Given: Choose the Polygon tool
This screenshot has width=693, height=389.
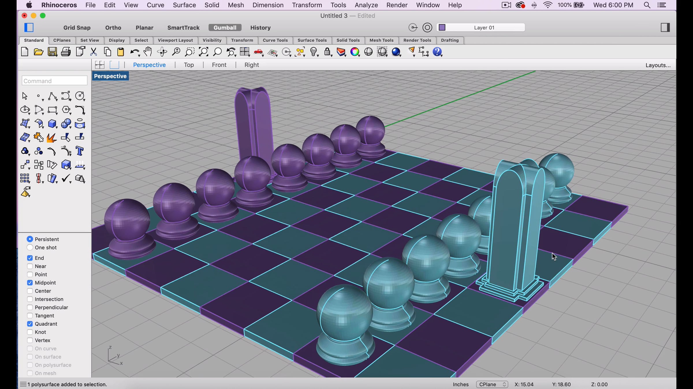Looking at the screenshot, I should (66, 110).
